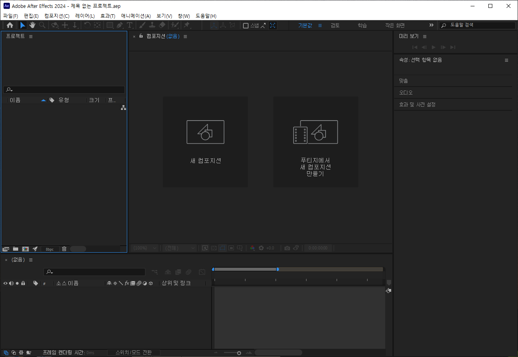The height and width of the screenshot is (357, 518).
Task: Delete selected project items with trash icon
Action: click(64, 249)
